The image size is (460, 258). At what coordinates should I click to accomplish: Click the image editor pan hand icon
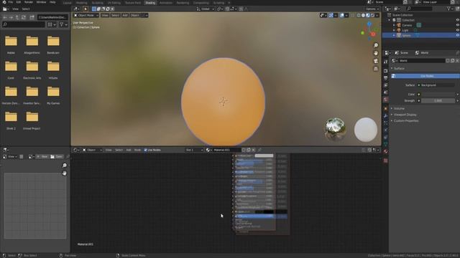point(65,173)
